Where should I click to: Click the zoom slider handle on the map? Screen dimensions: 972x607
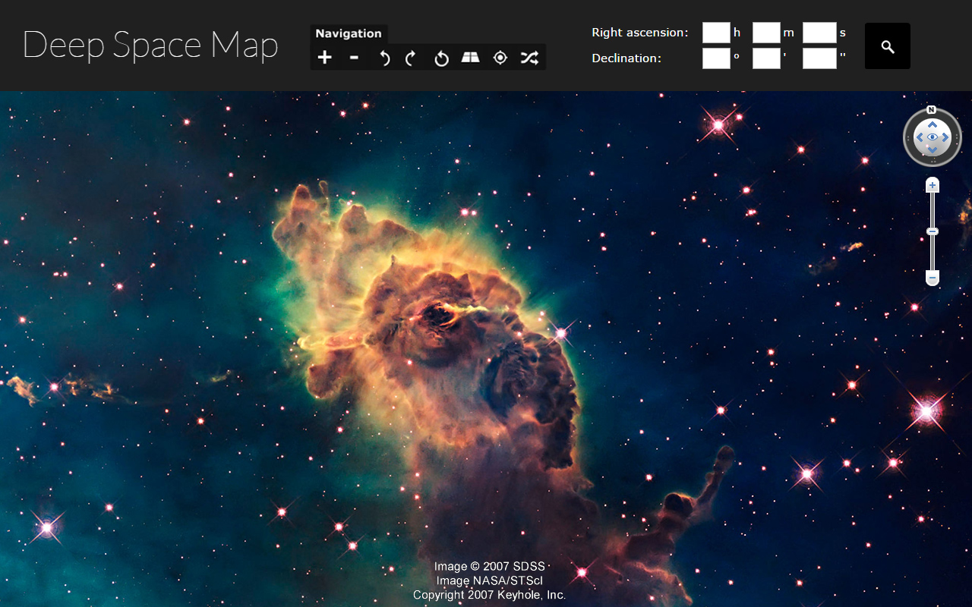[x=933, y=231]
